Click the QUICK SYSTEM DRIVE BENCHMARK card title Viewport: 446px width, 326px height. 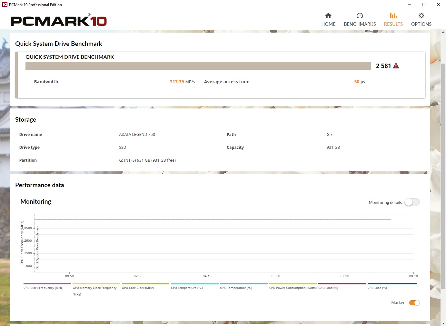click(x=70, y=57)
